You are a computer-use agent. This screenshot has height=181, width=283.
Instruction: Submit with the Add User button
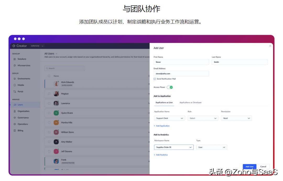tap(249, 167)
